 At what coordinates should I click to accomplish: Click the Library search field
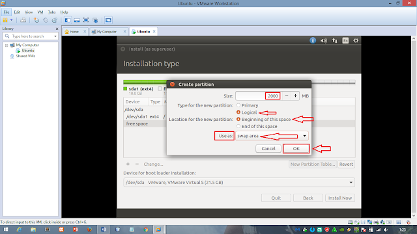point(31,36)
